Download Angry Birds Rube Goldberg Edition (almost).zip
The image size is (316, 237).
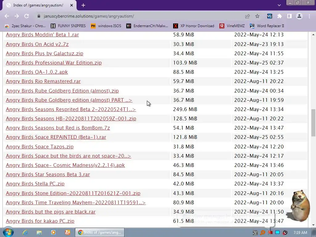[62, 91]
